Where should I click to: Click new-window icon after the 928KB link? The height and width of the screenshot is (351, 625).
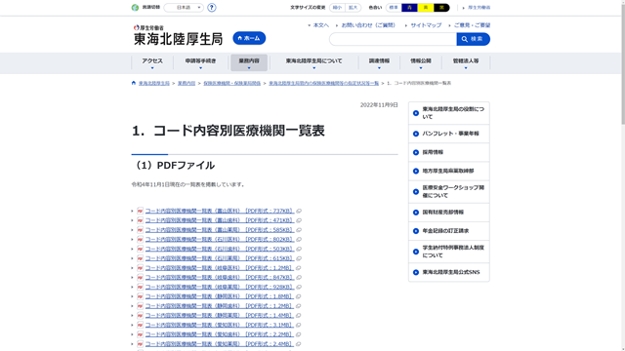299,287
